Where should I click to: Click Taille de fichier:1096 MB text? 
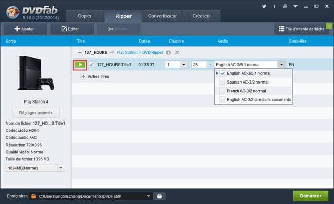[x=27, y=159]
